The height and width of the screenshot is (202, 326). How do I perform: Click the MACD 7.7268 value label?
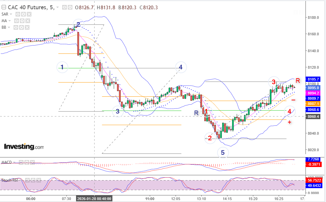313,159
